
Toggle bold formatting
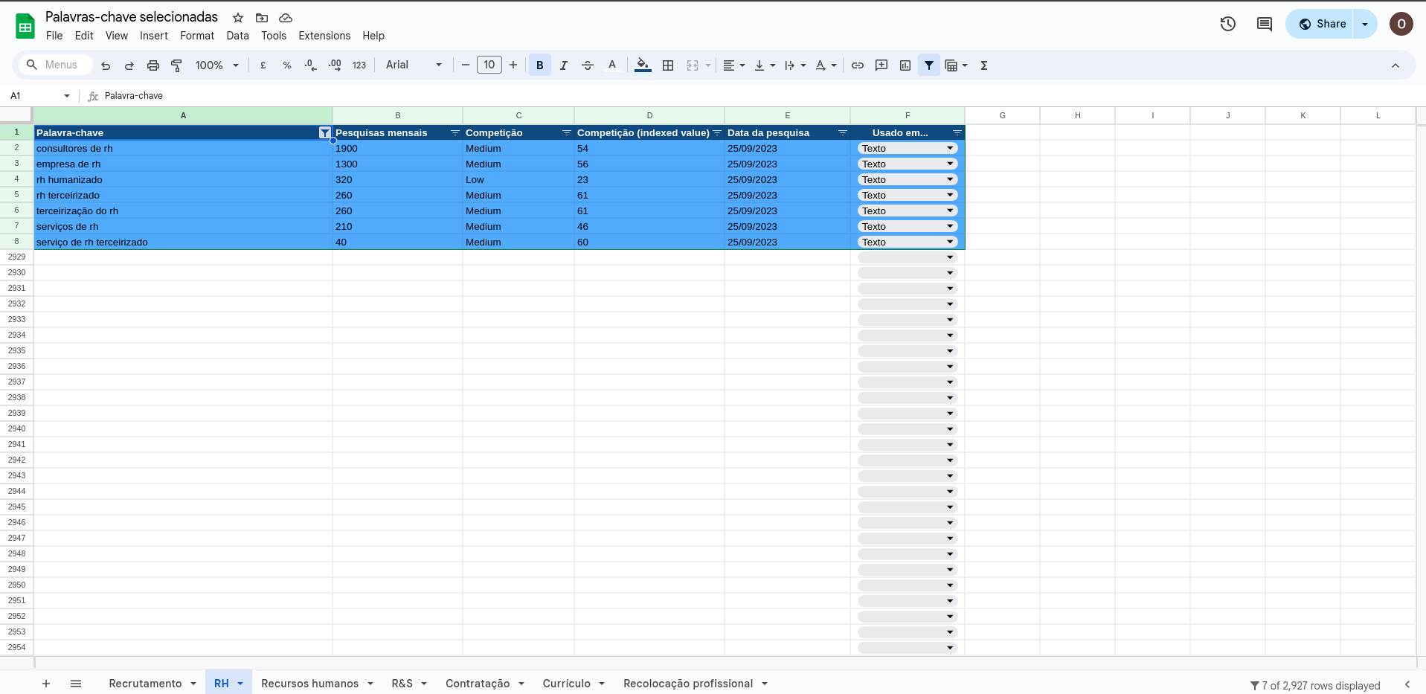(539, 65)
